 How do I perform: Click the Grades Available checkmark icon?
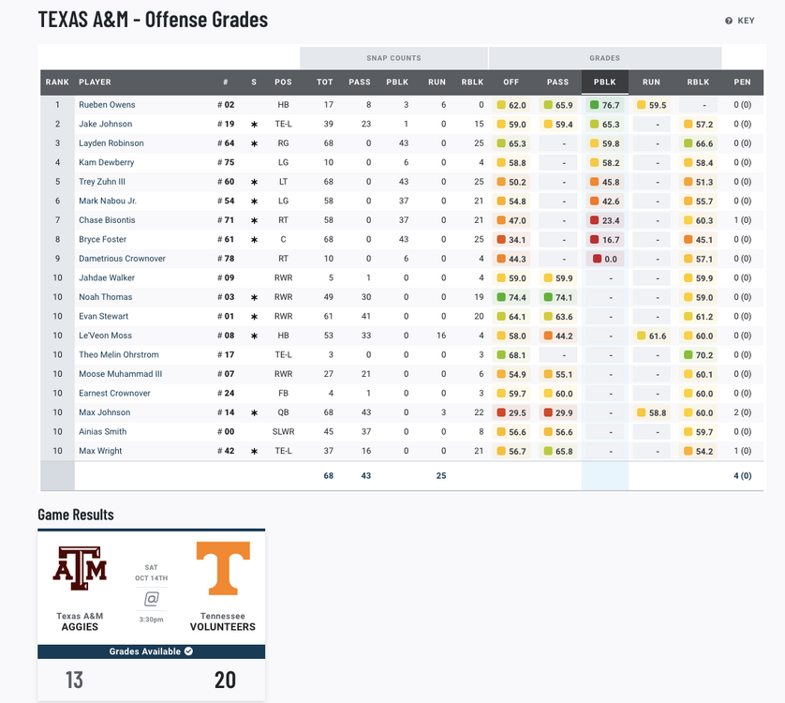click(188, 651)
